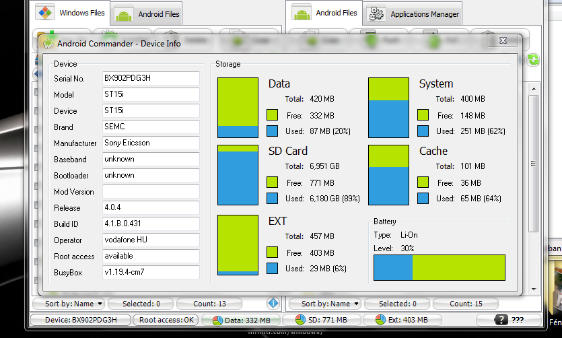This screenshot has height=338, width=562.
Task: Click the Model field ST15i
Action: [x=151, y=95]
